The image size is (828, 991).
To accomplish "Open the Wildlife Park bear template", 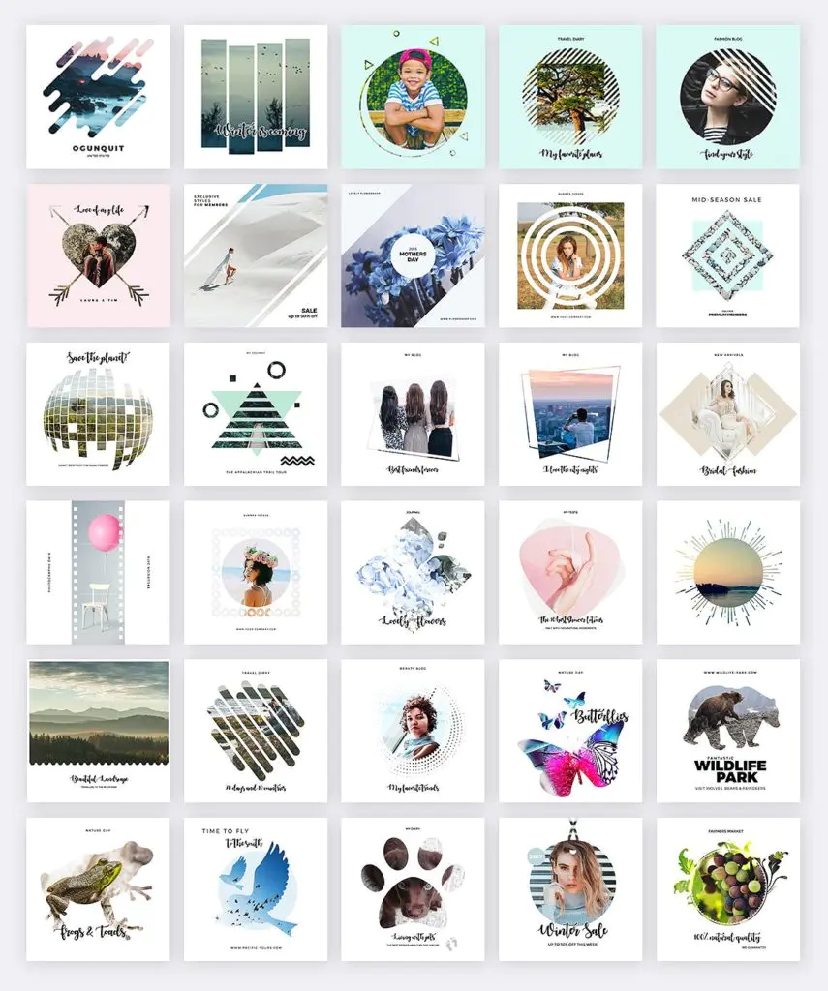I will [728, 732].
